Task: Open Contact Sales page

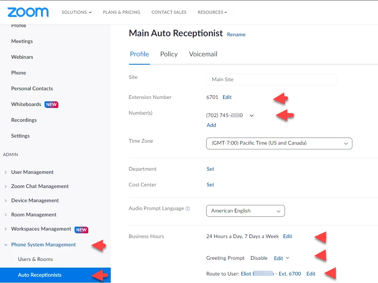Action: (169, 12)
